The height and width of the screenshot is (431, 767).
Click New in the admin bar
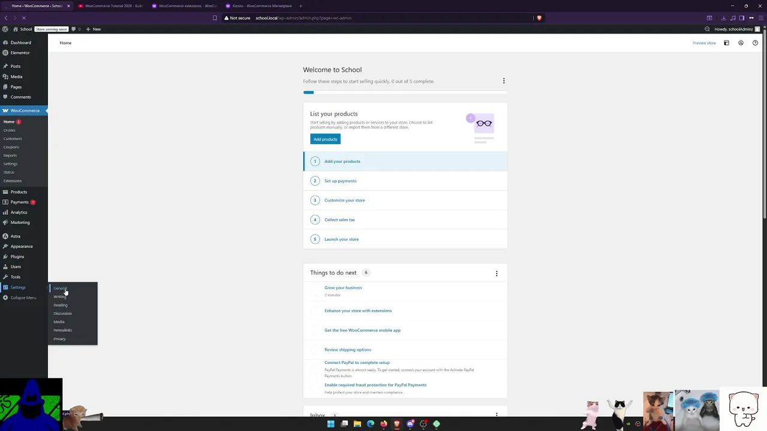click(x=93, y=29)
